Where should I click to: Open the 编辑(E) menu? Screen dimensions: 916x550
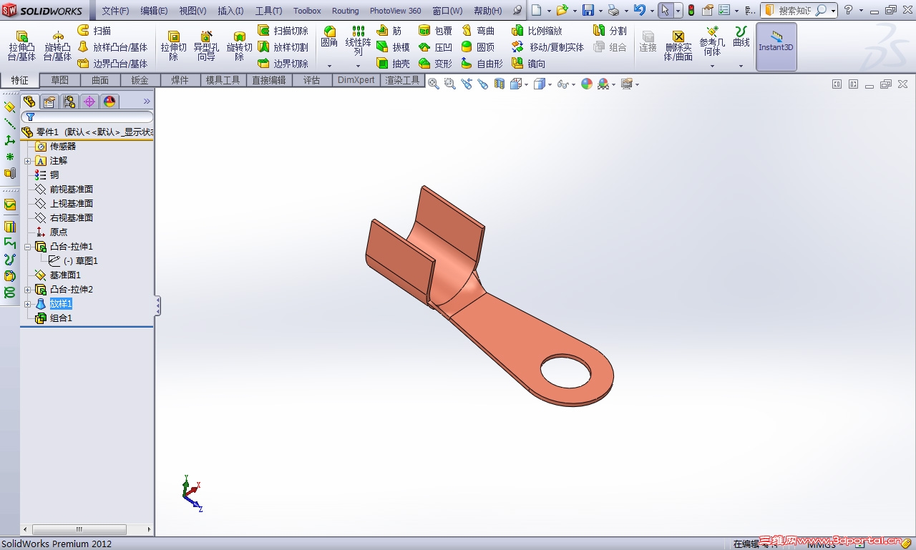(x=154, y=11)
